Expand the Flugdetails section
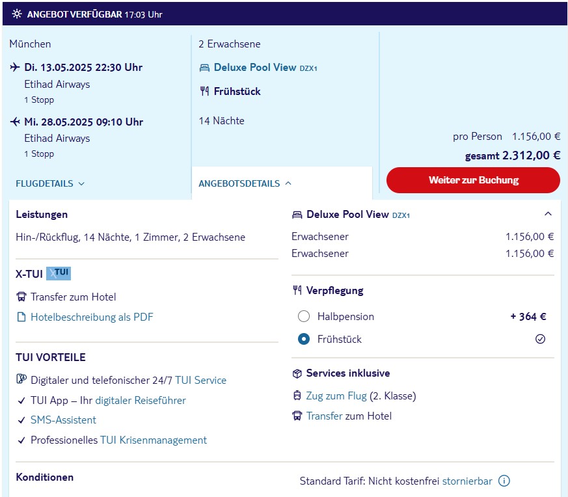 50,183
